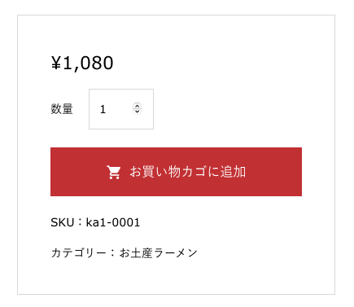Click the red button's right edge
354x307 pixels.
[x=299, y=172]
